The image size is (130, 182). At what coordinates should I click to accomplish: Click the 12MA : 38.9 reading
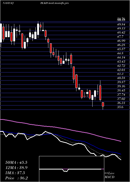16,168
